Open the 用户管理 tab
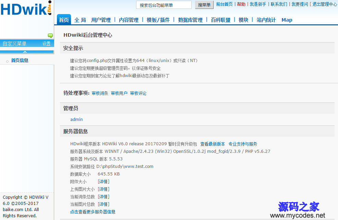The width and height of the screenshot is (338, 220). pyautogui.click(x=101, y=20)
